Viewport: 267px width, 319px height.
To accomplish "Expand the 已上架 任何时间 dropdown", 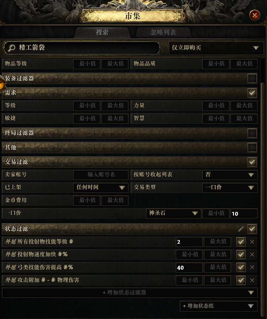I will [101, 187].
